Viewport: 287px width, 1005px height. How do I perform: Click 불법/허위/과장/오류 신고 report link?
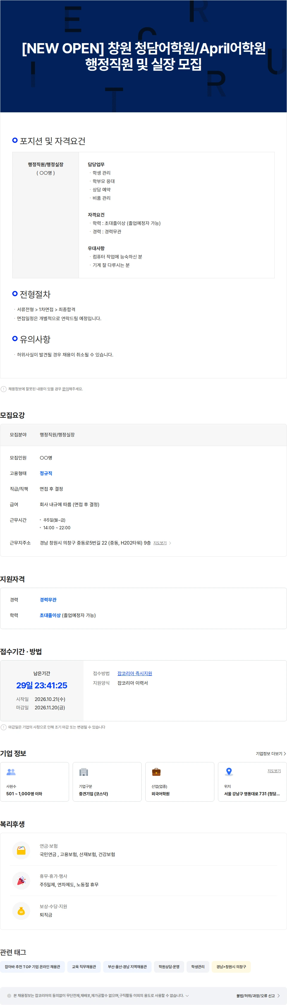click(258, 996)
